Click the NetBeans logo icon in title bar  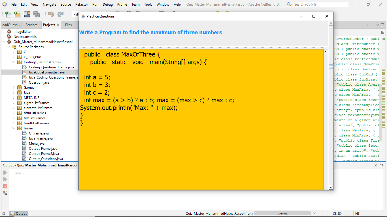pos(5,4)
